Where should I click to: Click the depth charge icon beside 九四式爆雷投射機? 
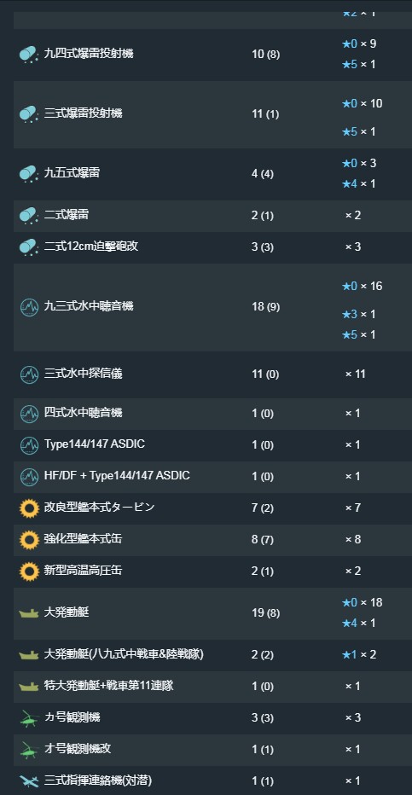[x=28, y=54]
